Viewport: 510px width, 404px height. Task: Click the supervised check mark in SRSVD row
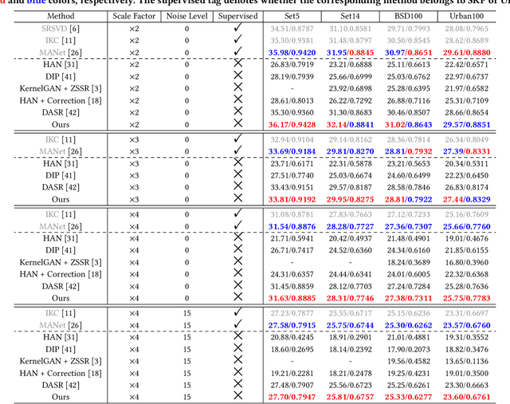237,27
